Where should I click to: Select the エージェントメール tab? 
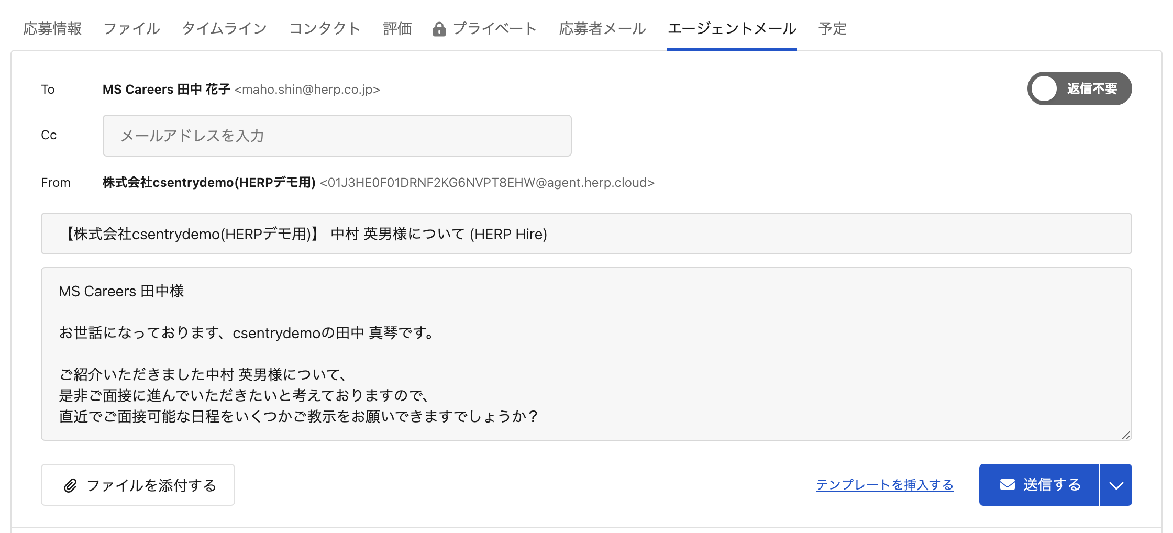[x=732, y=28]
